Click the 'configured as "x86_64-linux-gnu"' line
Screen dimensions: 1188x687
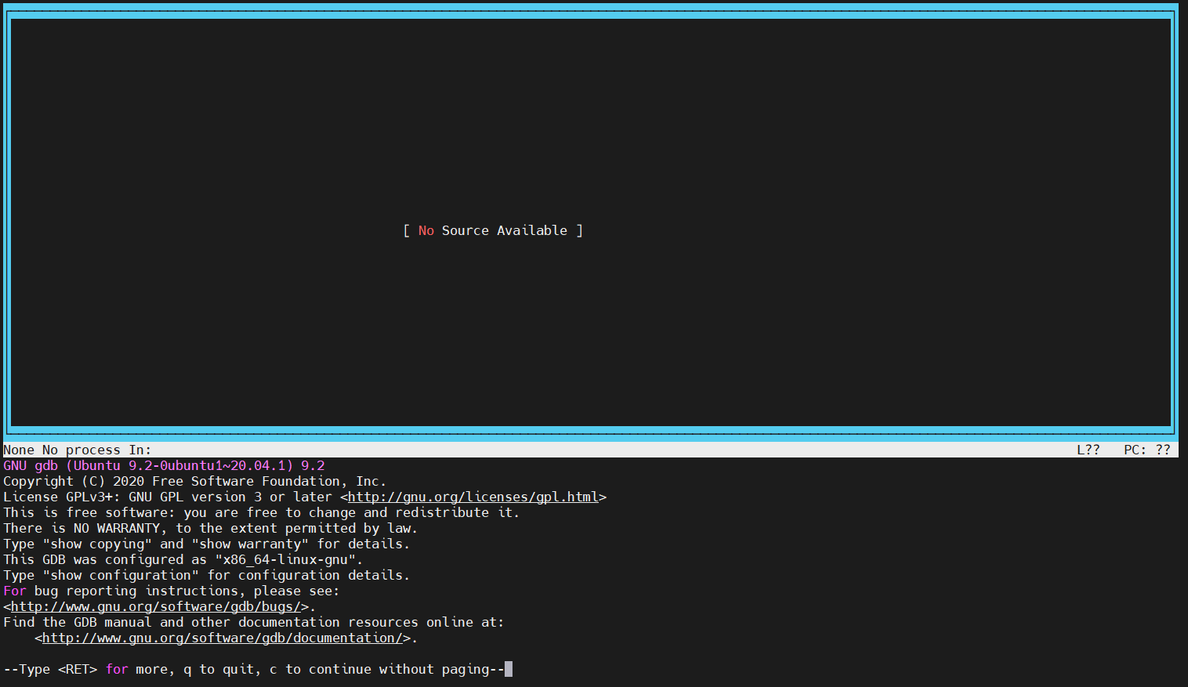pyautogui.click(x=183, y=559)
